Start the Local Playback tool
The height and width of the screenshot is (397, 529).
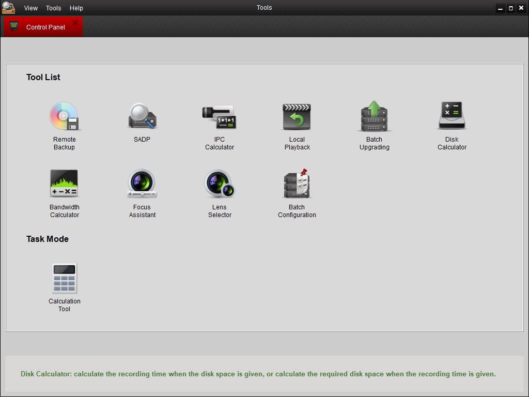point(297,116)
